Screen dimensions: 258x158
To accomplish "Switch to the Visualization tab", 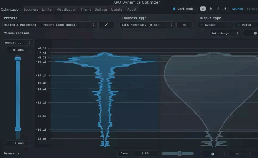I will point(66,9).
